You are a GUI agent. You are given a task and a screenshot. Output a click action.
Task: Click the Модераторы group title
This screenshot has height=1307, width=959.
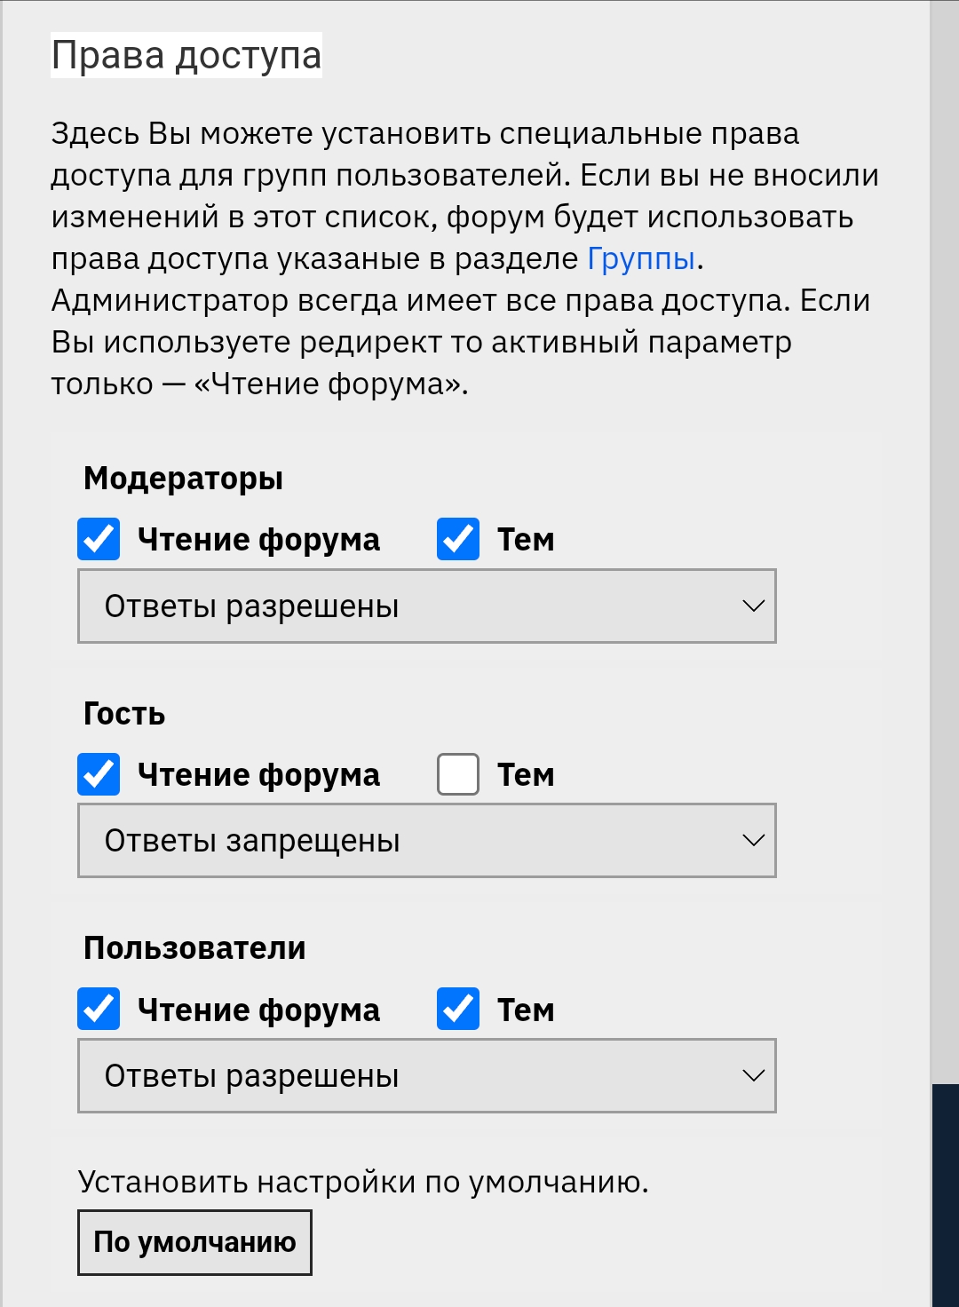(184, 479)
